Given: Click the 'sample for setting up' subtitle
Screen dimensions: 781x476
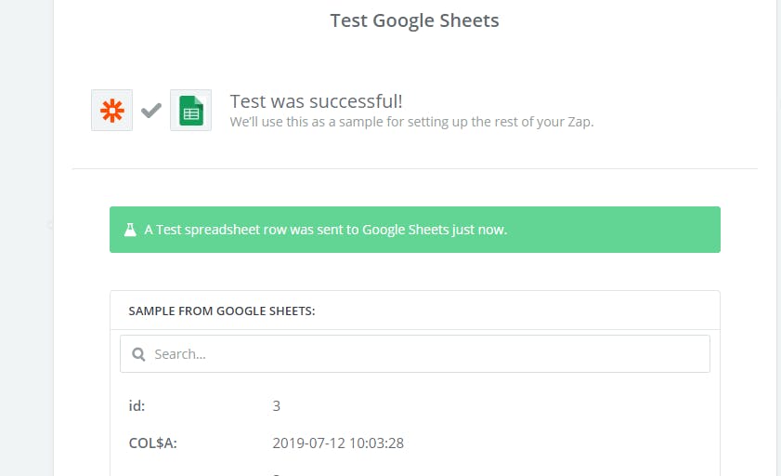Looking at the screenshot, I should pyautogui.click(x=411, y=122).
